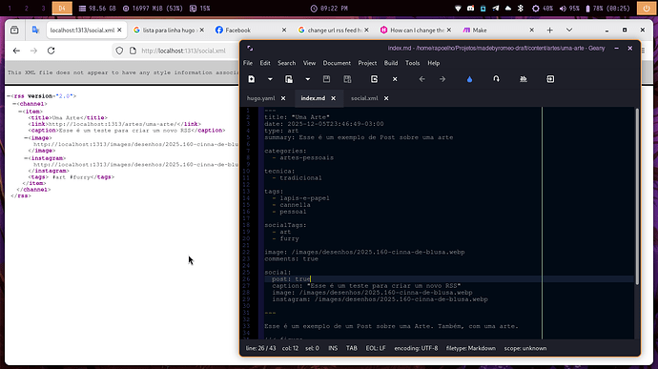Open new-file template dropdown arrow in Geany

coord(270,79)
